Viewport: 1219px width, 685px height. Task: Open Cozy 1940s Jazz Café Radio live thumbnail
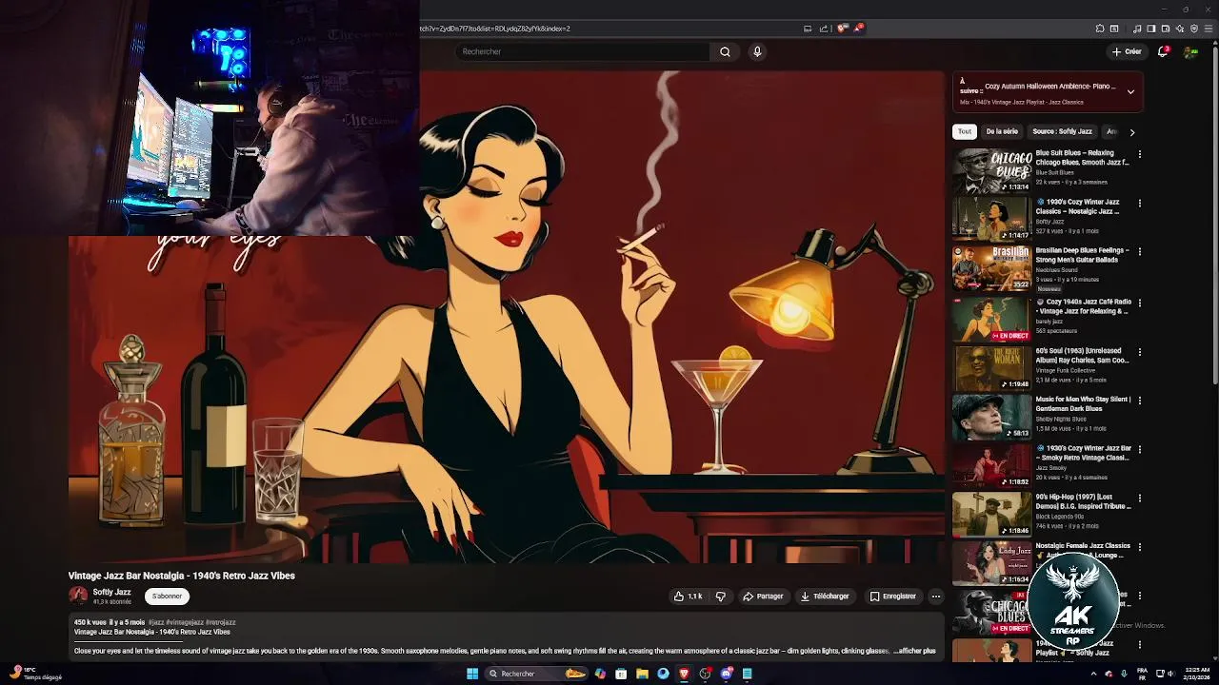[x=991, y=318]
